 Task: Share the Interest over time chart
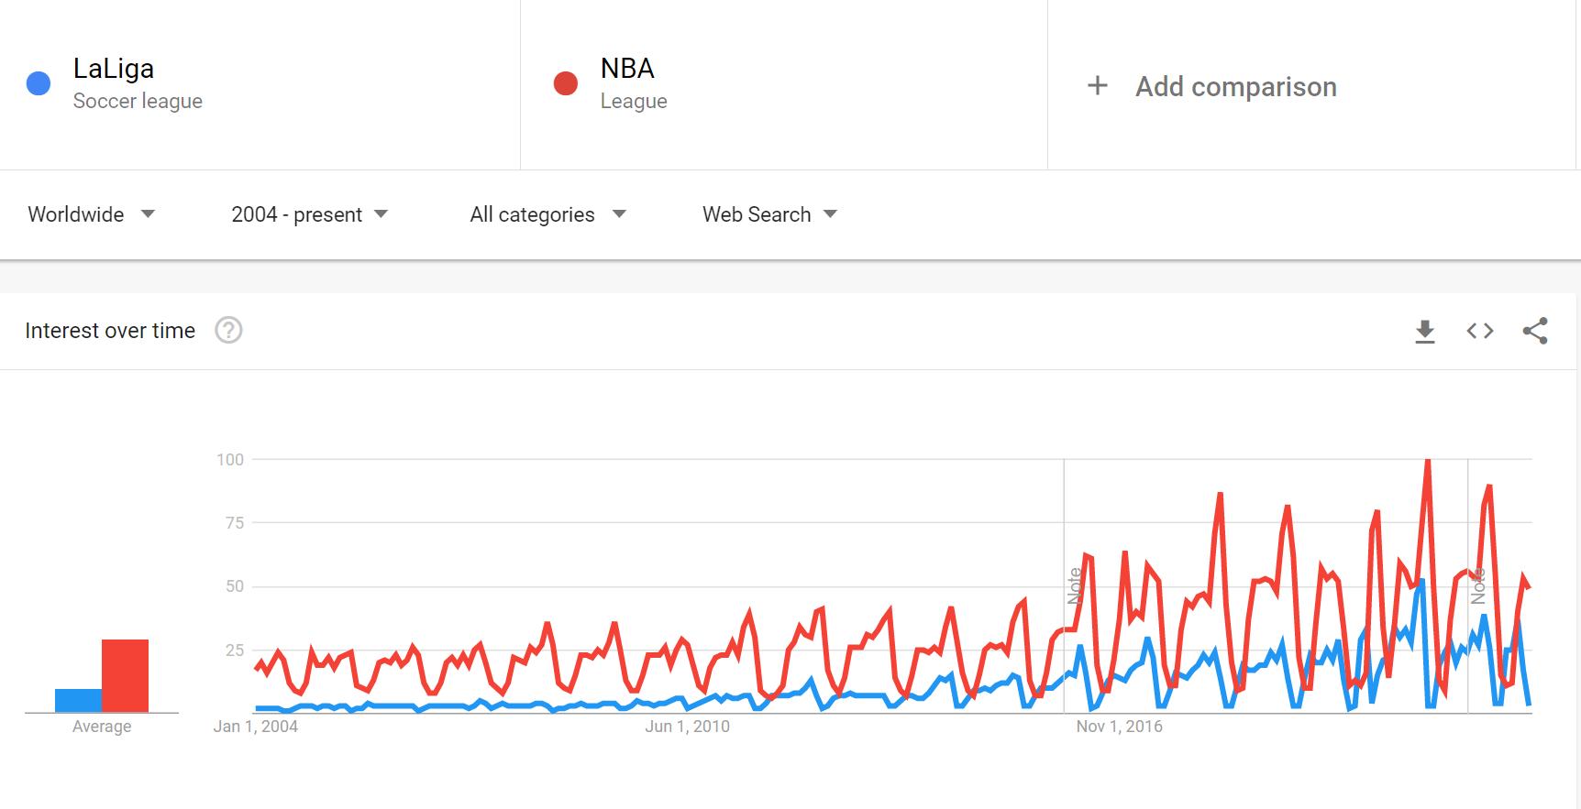pyautogui.click(x=1534, y=331)
